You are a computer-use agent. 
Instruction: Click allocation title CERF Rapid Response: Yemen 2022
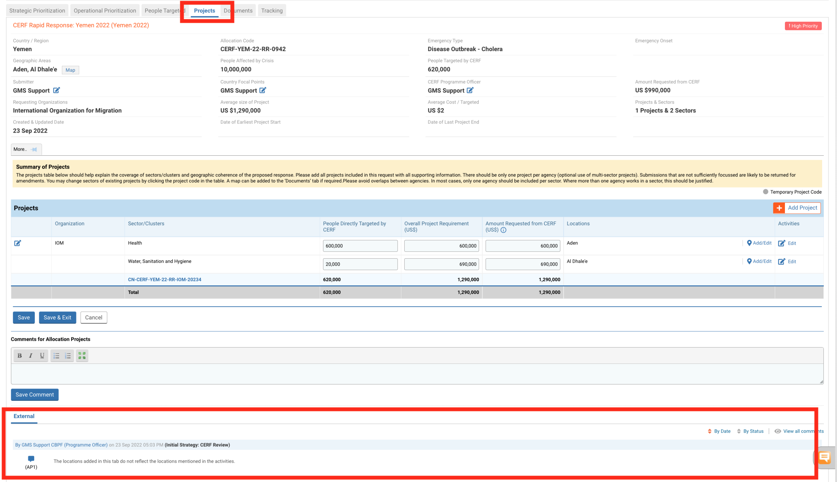pyautogui.click(x=81, y=25)
